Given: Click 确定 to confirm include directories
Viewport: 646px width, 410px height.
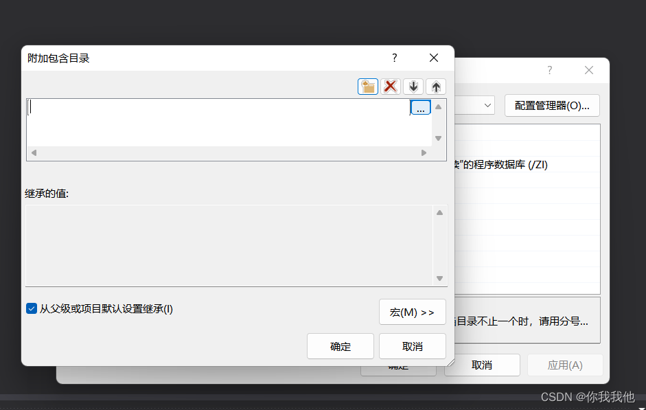Looking at the screenshot, I should click(x=340, y=346).
